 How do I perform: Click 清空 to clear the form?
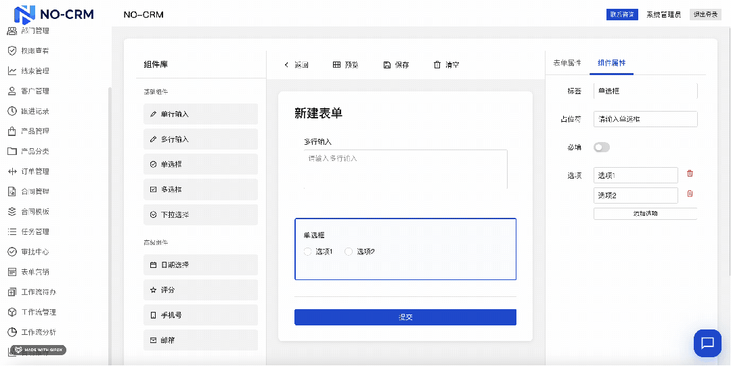point(446,65)
